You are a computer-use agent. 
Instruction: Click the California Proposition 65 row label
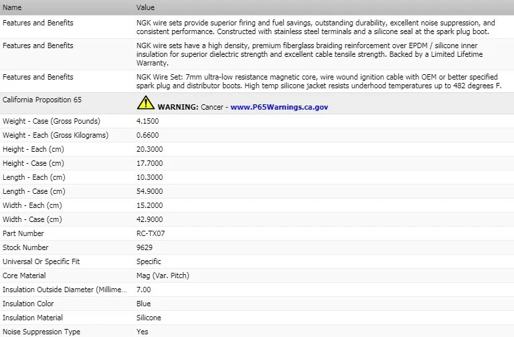tap(42, 100)
